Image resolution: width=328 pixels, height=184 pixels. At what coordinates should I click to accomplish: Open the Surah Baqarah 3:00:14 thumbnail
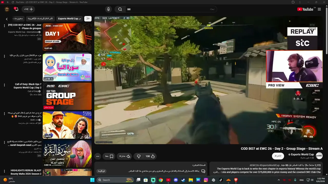click(x=67, y=154)
